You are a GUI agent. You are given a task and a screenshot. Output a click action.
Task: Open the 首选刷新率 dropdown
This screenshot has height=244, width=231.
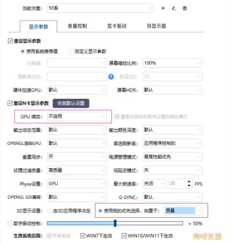(172, 143)
